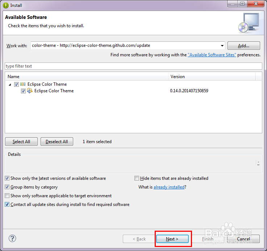Click the Finish button
The width and height of the screenshot is (267, 251).
(x=208, y=239)
